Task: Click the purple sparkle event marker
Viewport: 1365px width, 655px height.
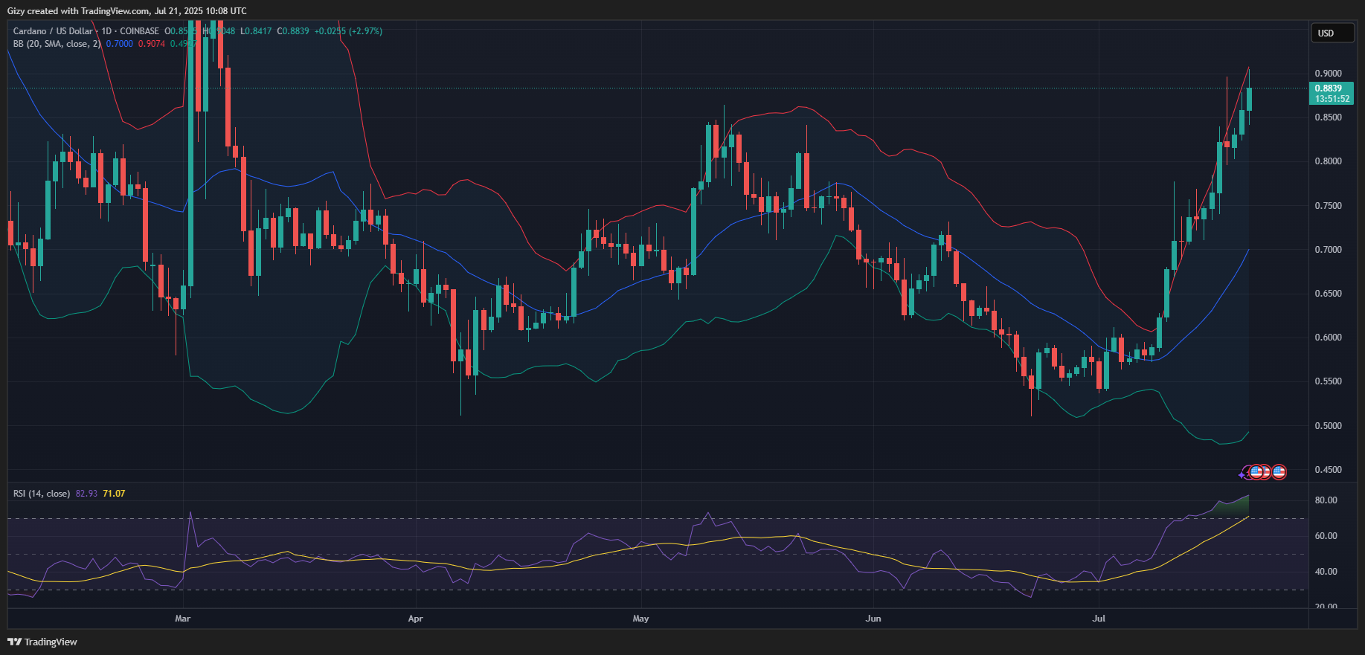Action: [1242, 474]
